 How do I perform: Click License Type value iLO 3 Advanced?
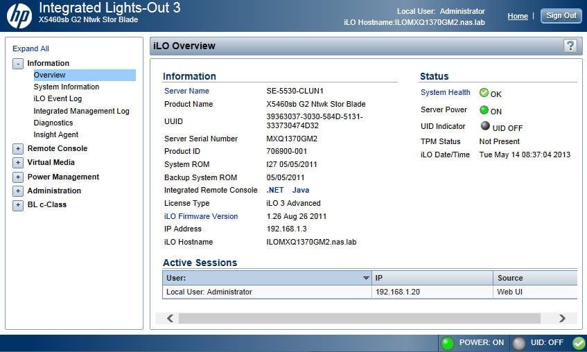pos(294,203)
